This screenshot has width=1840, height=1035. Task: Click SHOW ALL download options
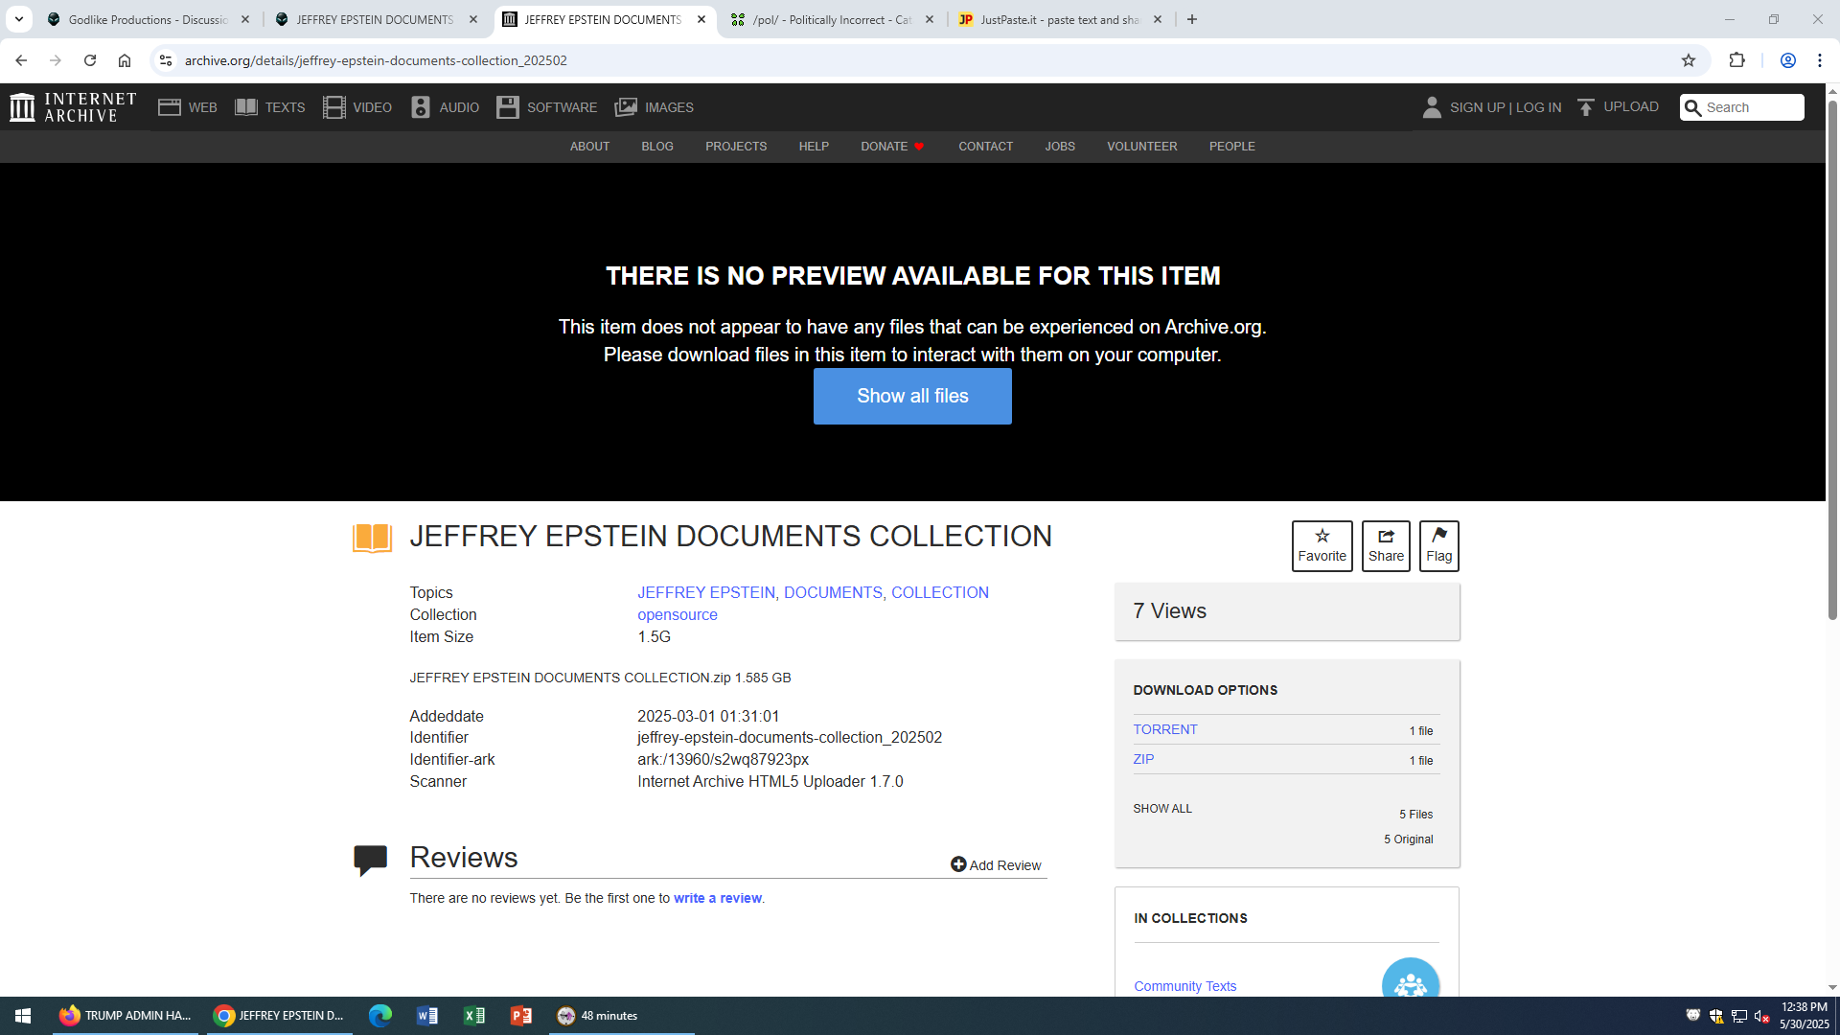tap(1162, 808)
